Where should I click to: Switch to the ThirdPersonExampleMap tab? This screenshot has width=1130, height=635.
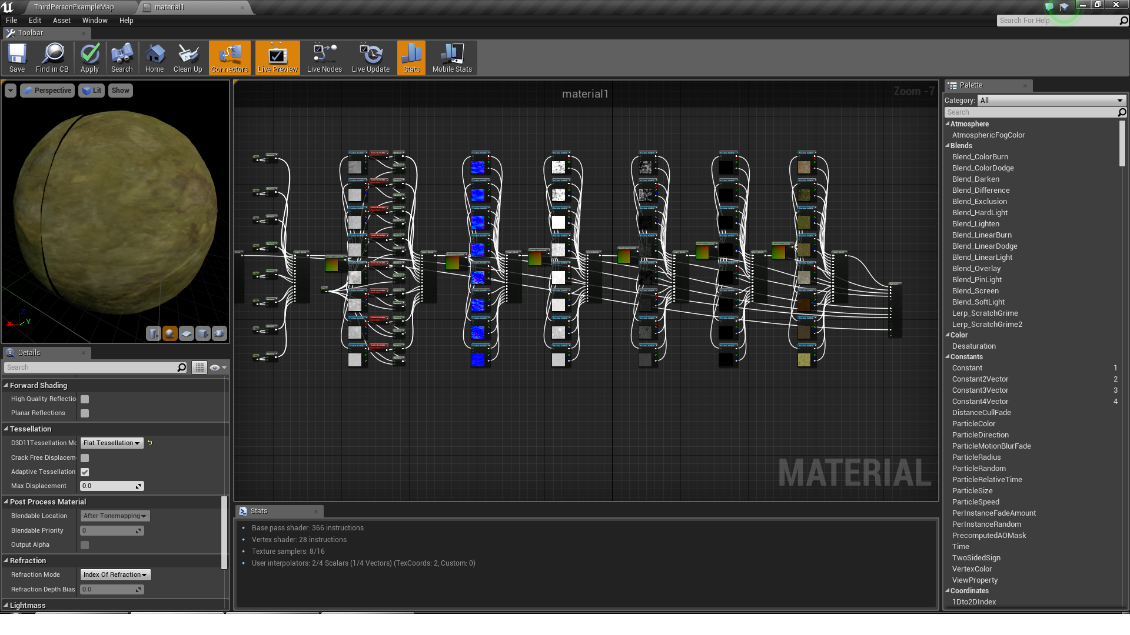[x=74, y=7]
